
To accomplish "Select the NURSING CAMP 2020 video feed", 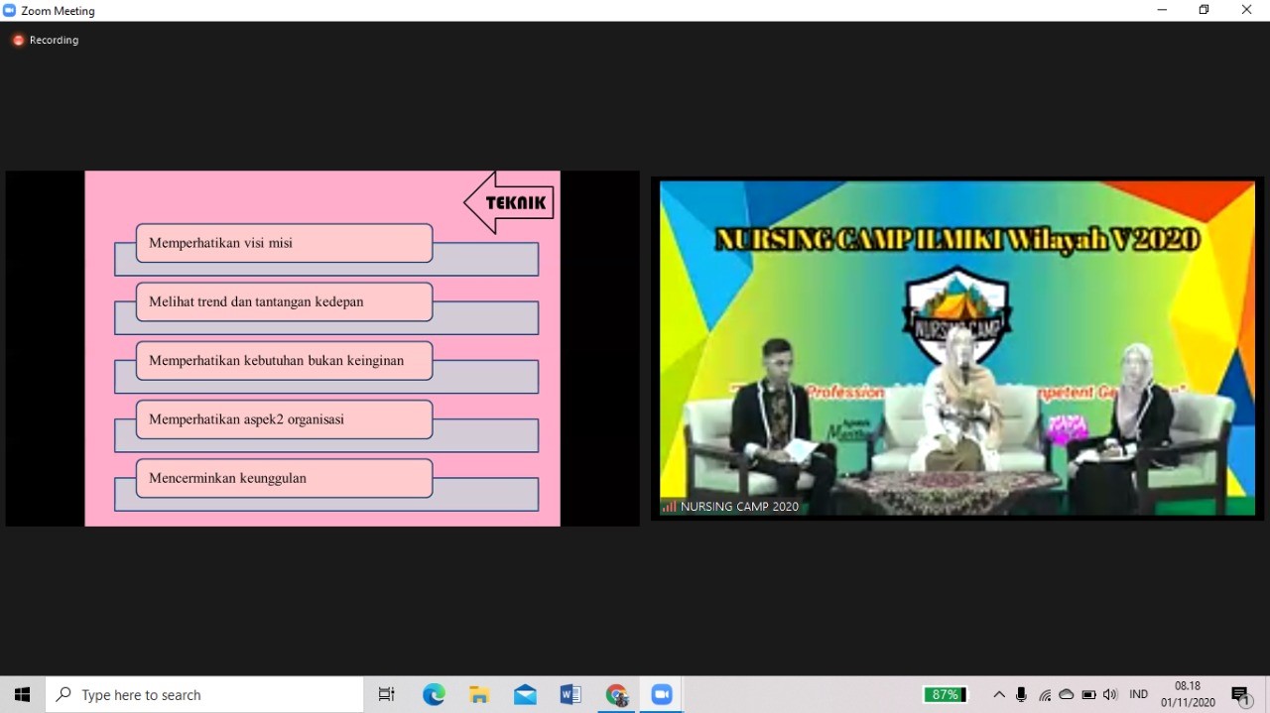I will point(957,347).
